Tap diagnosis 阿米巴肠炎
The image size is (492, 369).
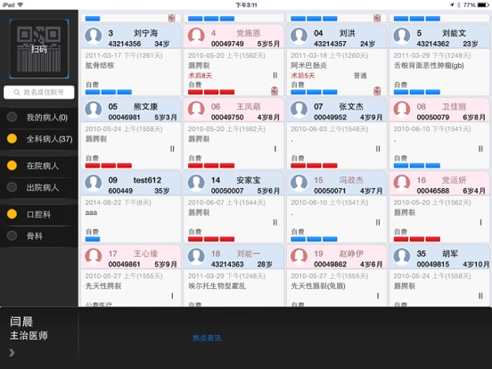pos(308,65)
